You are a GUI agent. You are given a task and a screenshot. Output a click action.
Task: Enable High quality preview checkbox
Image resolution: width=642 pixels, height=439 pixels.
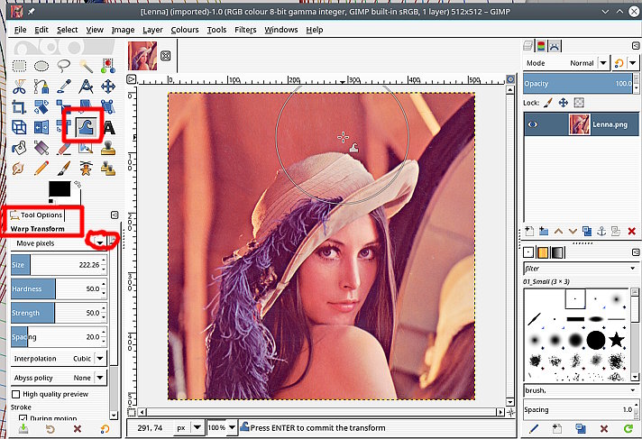coord(16,394)
